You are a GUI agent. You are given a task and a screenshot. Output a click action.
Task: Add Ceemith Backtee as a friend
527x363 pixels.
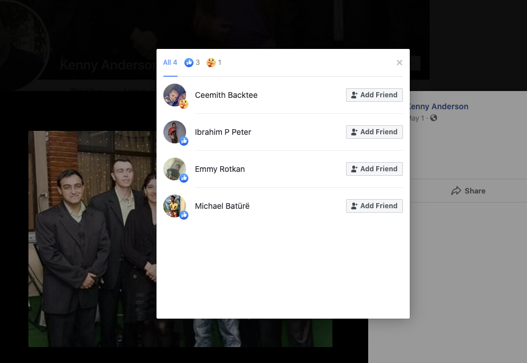click(x=374, y=95)
